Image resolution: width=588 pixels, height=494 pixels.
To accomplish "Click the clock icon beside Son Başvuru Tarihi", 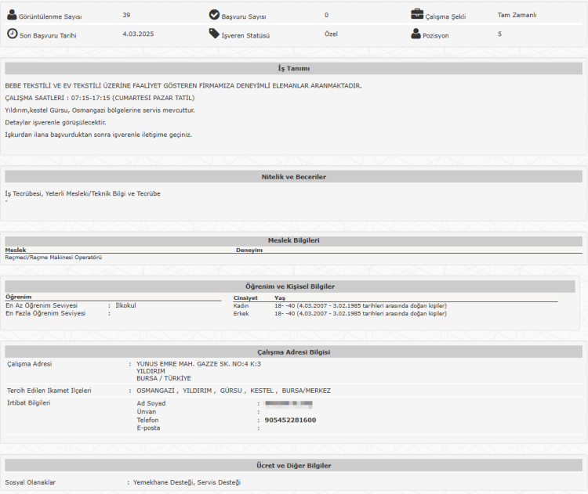I will [12, 34].
